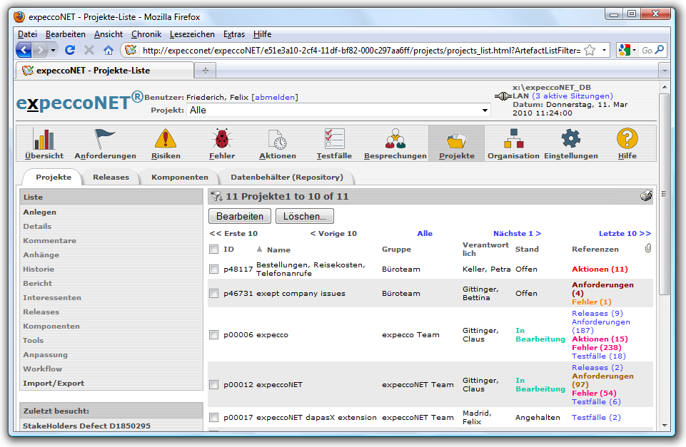Open Fehler via the ladybug icon
Image resolution: width=686 pixels, height=447 pixels.
click(221, 139)
